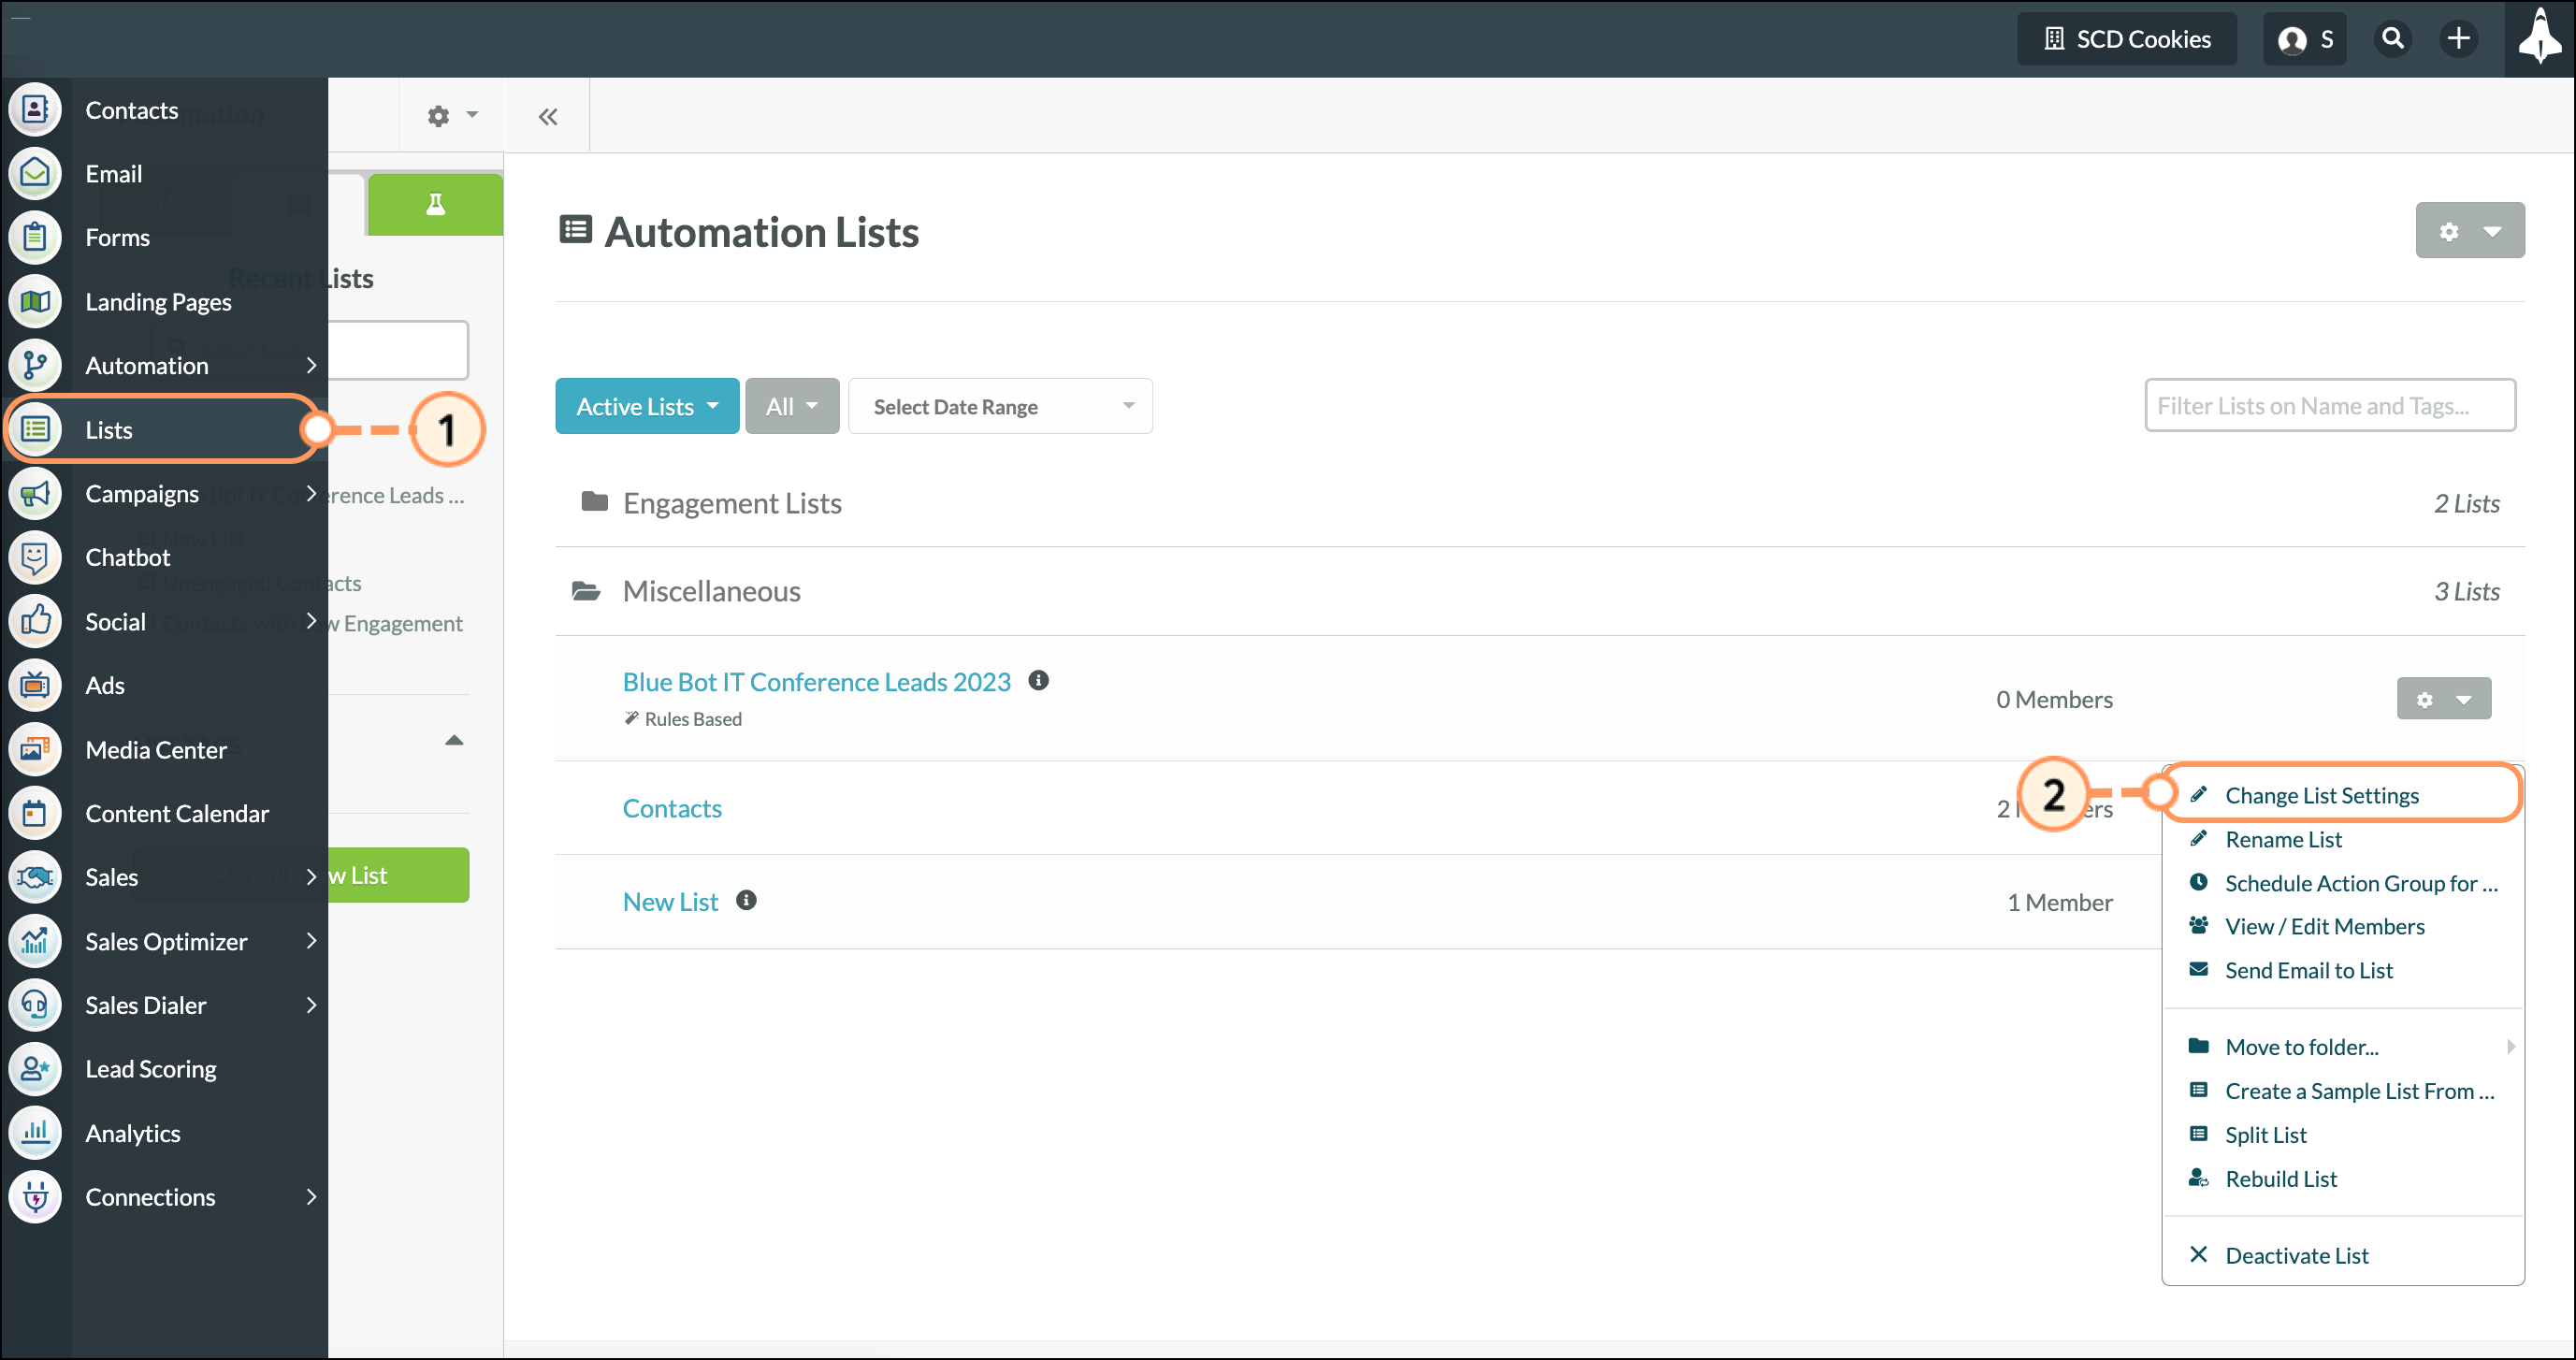Viewport: 2576px width, 1360px height.
Task: Collapse the panel with double chevron
Action: (547, 116)
